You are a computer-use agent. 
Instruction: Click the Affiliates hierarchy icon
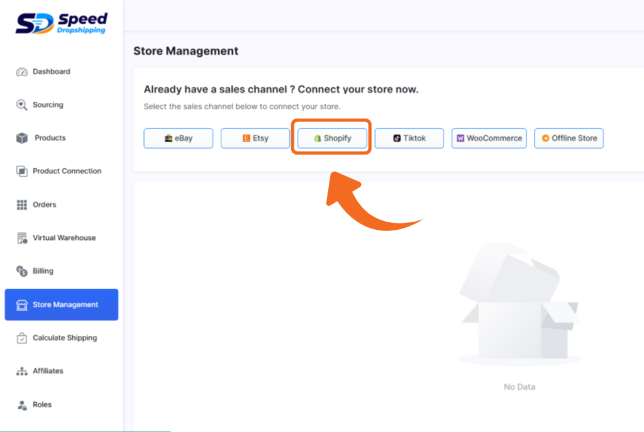coord(22,371)
